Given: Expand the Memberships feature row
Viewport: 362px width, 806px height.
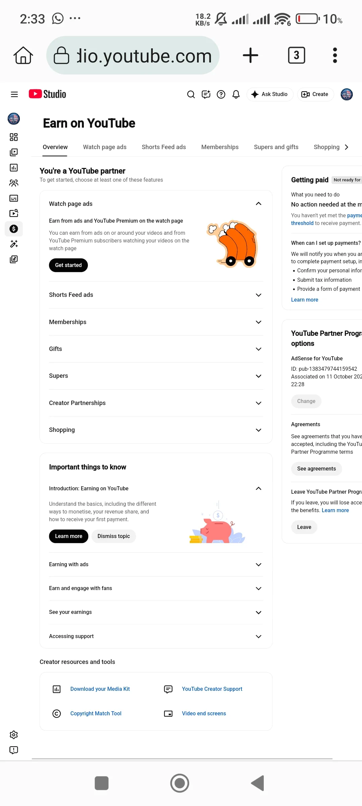Looking at the screenshot, I should click(156, 322).
